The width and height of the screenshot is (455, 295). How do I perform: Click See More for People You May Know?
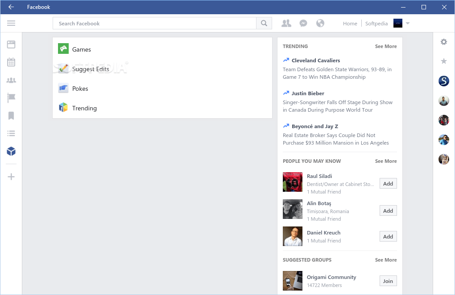tap(386, 161)
